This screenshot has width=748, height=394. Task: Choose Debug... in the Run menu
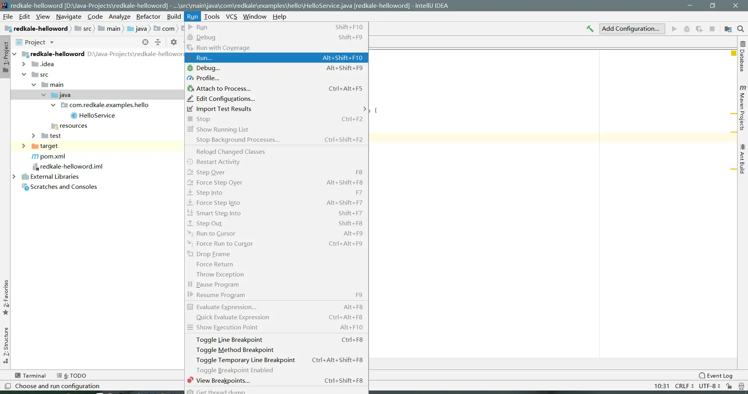276,68
